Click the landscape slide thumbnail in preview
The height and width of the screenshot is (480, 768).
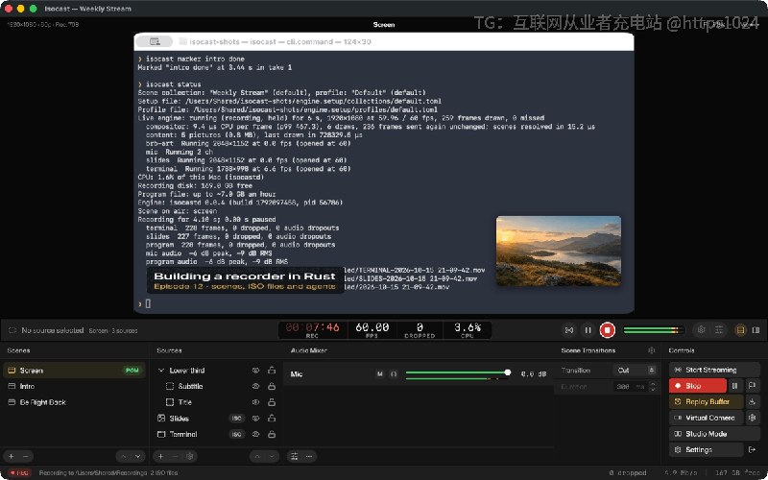[x=559, y=251]
